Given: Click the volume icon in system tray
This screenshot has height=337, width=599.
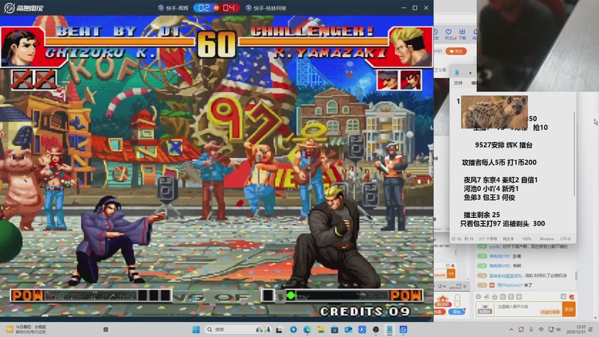Looking at the screenshot, I should (x=559, y=330).
